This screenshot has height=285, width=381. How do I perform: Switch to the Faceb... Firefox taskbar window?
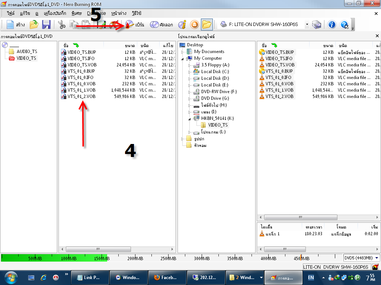point(167,278)
